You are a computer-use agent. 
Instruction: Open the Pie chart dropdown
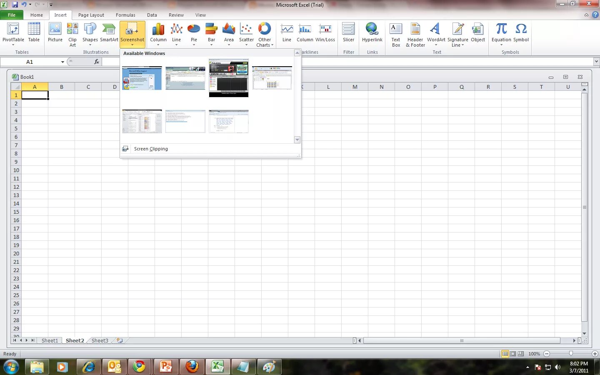(x=194, y=35)
